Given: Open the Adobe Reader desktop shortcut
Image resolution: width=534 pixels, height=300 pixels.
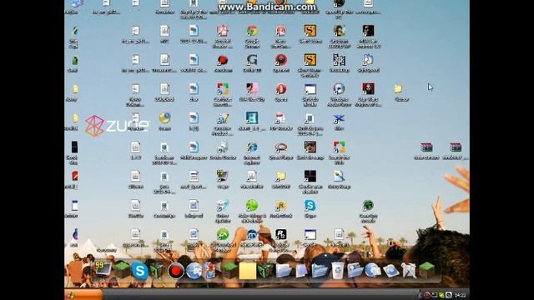Looking at the screenshot, I should pos(223,32).
